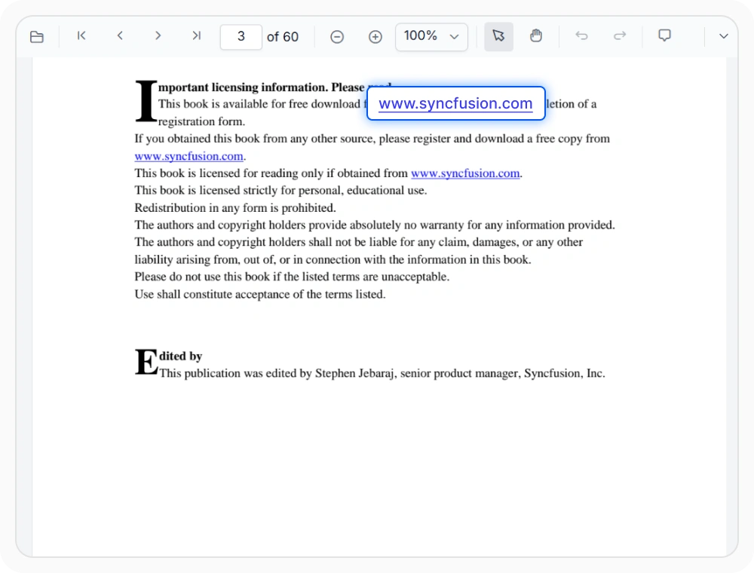The image size is (754, 573).
Task: Jump to the last page
Action: [196, 36]
